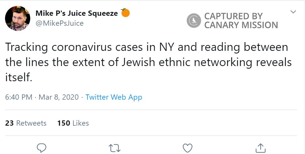Open the profile avatar photo
The width and height of the screenshot is (305, 154).
click(x=18, y=18)
